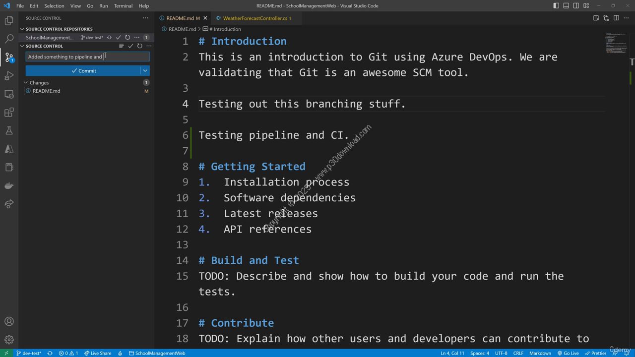Toggle the secondary side bar layout
This screenshot has height=357, width=635.
(x=576, y=5)
